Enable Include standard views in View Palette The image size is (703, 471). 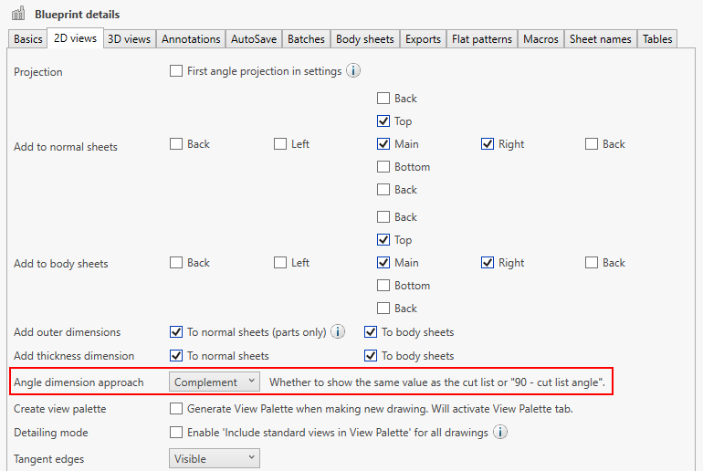point(176,433)
